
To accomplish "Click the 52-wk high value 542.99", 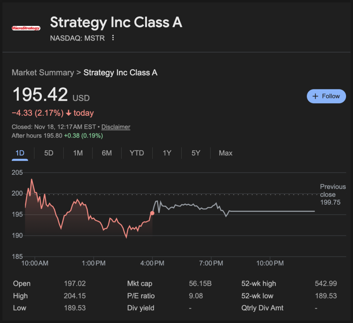I will pyautogui.click(x=326, y=284).
